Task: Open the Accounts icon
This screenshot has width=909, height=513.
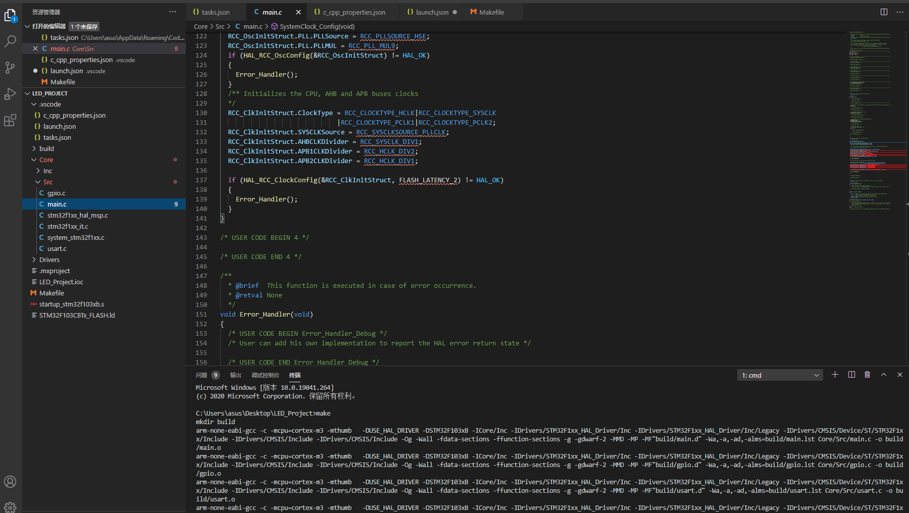Action: 10,482
